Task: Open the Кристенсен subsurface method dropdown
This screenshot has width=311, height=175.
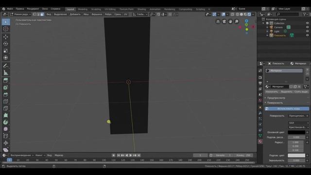Action: (x=298, y=127)
